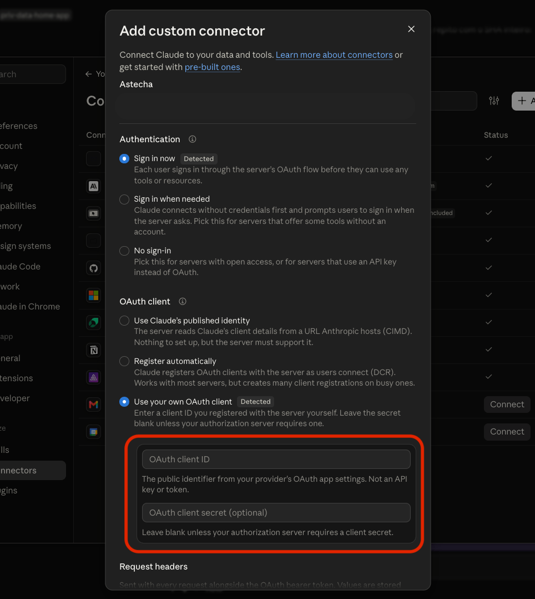This screenshot has height=599, width=535.
Task: Open the General sidebar item
Action: click(11, 358)
